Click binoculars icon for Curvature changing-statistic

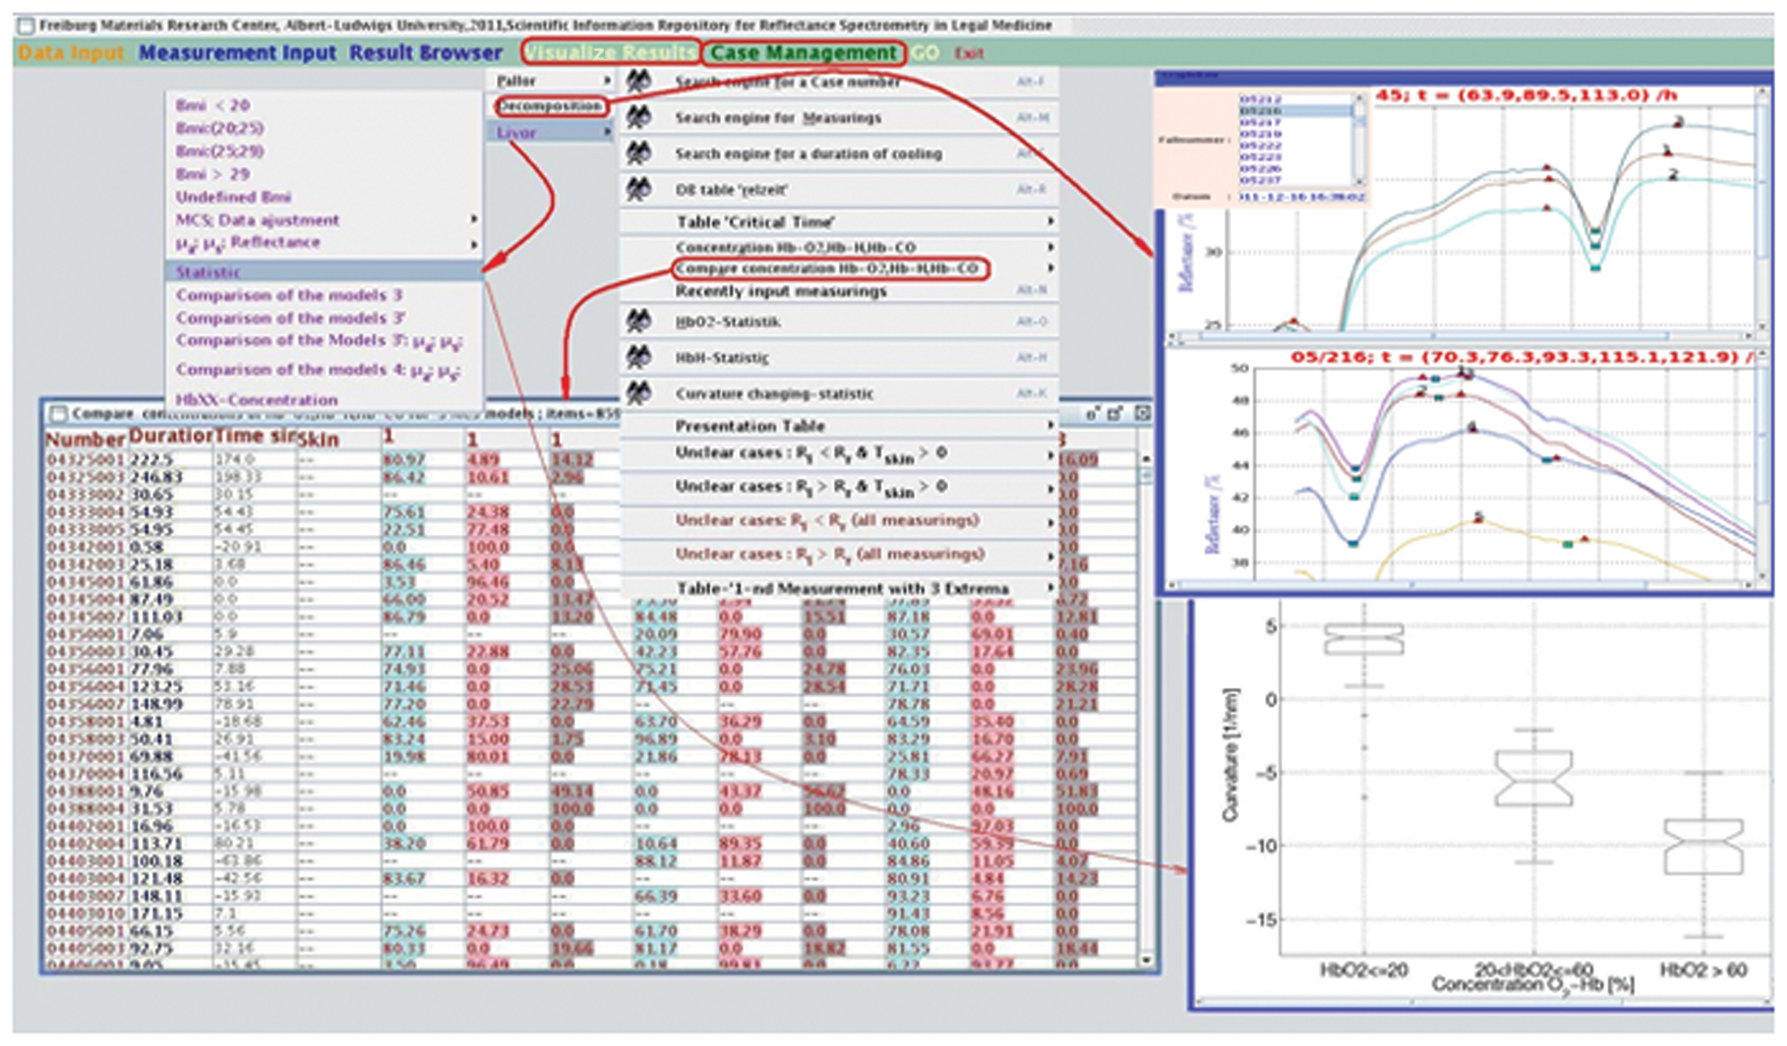point(638,393)
